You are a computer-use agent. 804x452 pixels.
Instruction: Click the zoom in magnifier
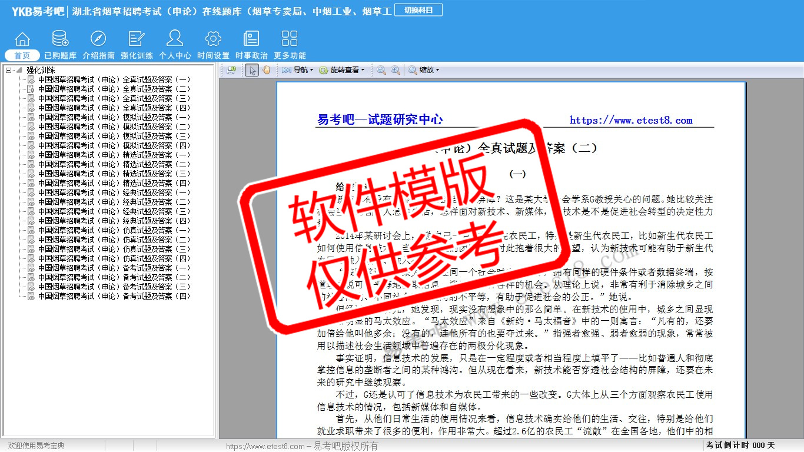pyautogui.click(x=396, y=70)
